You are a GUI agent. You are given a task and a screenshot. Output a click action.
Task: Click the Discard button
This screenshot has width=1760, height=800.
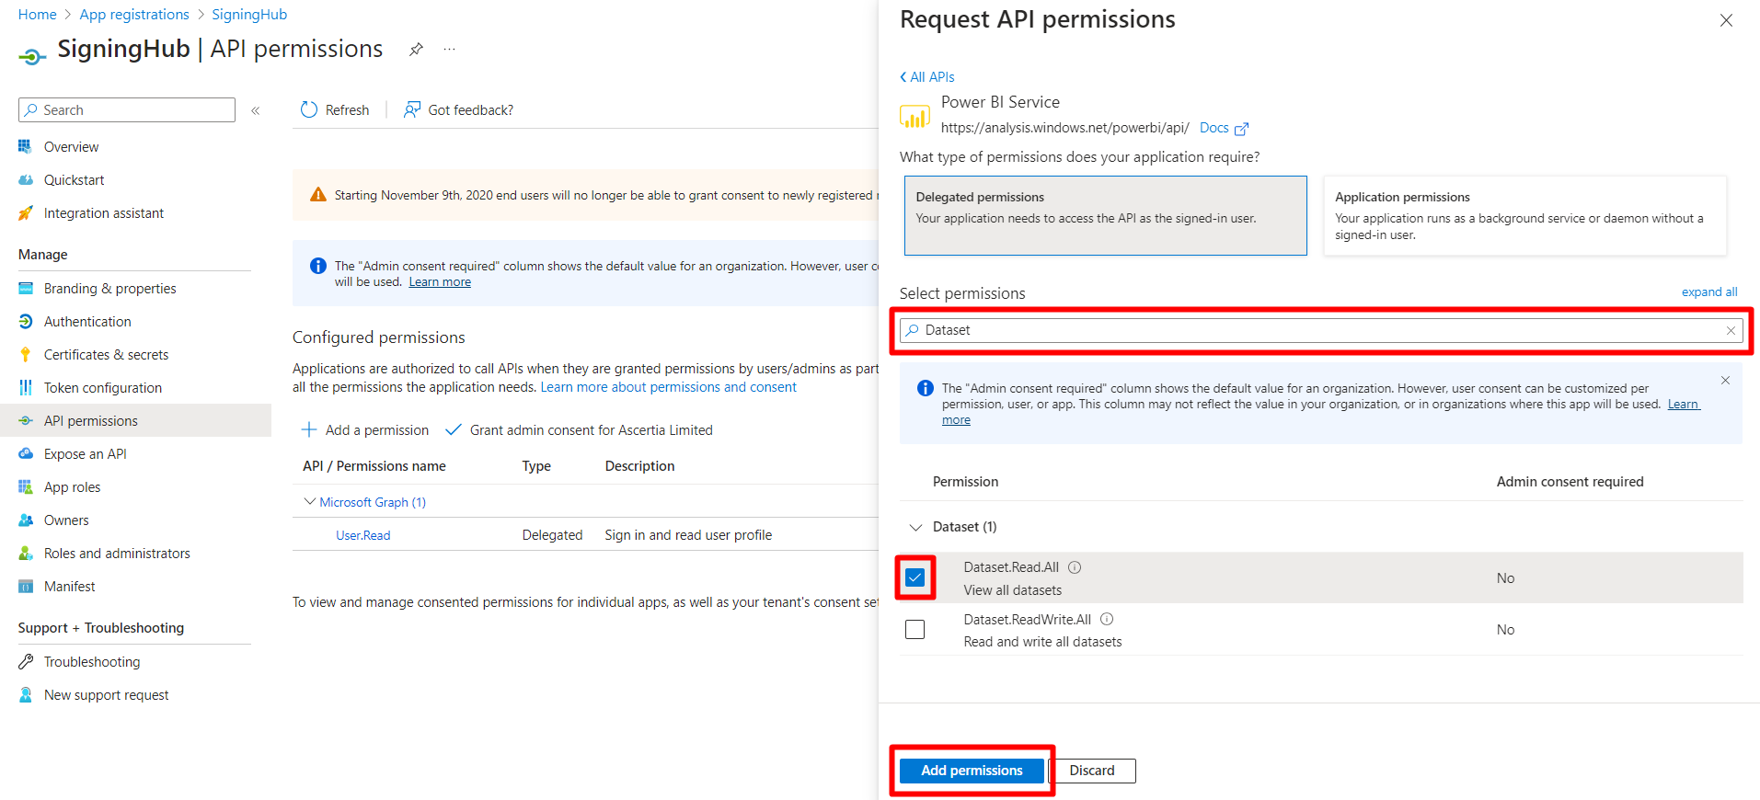point(1092,771)
